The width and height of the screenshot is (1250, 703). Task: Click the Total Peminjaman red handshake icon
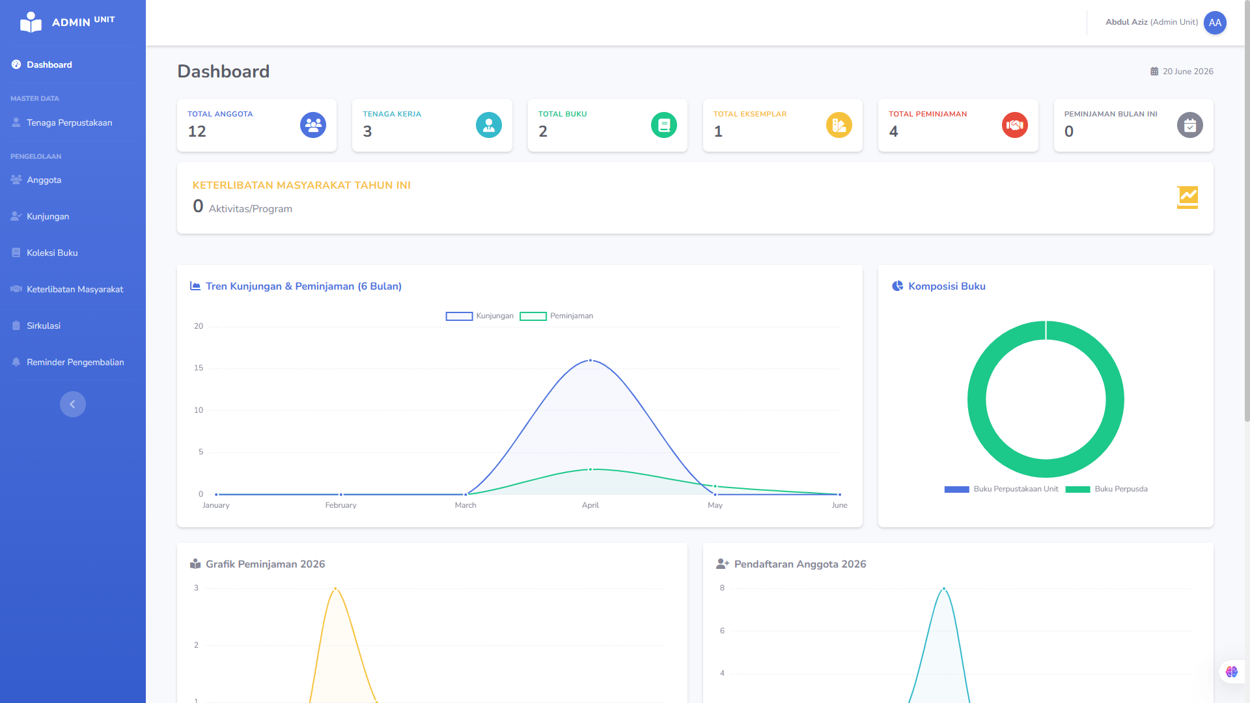pyautogui.click(x=1015, y=125)
